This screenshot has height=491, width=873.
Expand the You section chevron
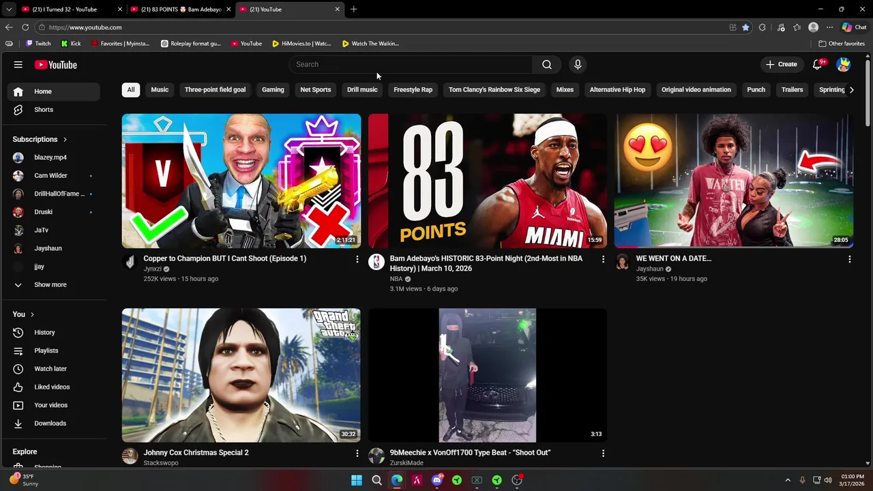click(32, 314)
